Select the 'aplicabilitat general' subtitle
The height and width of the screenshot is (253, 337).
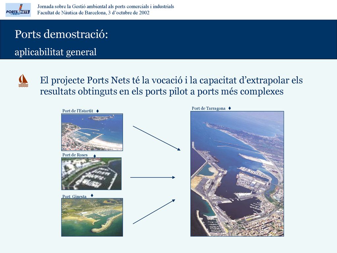[x=55, y=52]
